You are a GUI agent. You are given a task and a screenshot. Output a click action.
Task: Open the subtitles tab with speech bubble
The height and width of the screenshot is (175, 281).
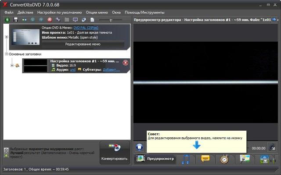[x=205, y=159]
